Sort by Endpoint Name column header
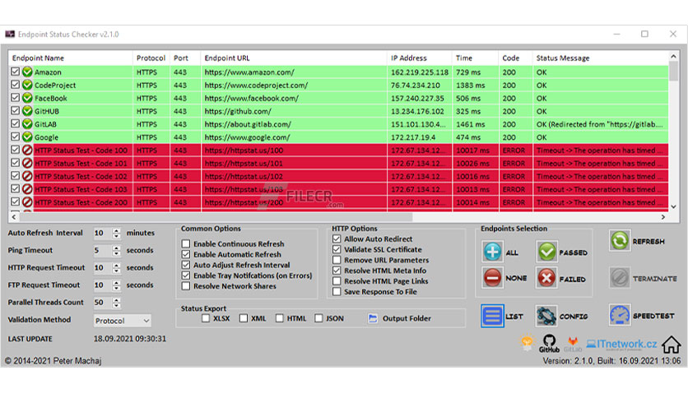This screenshot has height=398, width=688. tap(70, 58)
